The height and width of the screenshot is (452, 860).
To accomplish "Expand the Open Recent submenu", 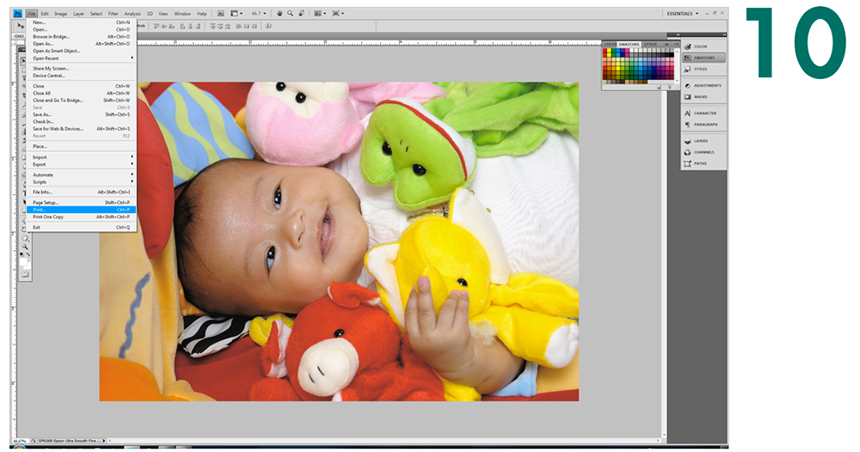I will click(81, 58).
